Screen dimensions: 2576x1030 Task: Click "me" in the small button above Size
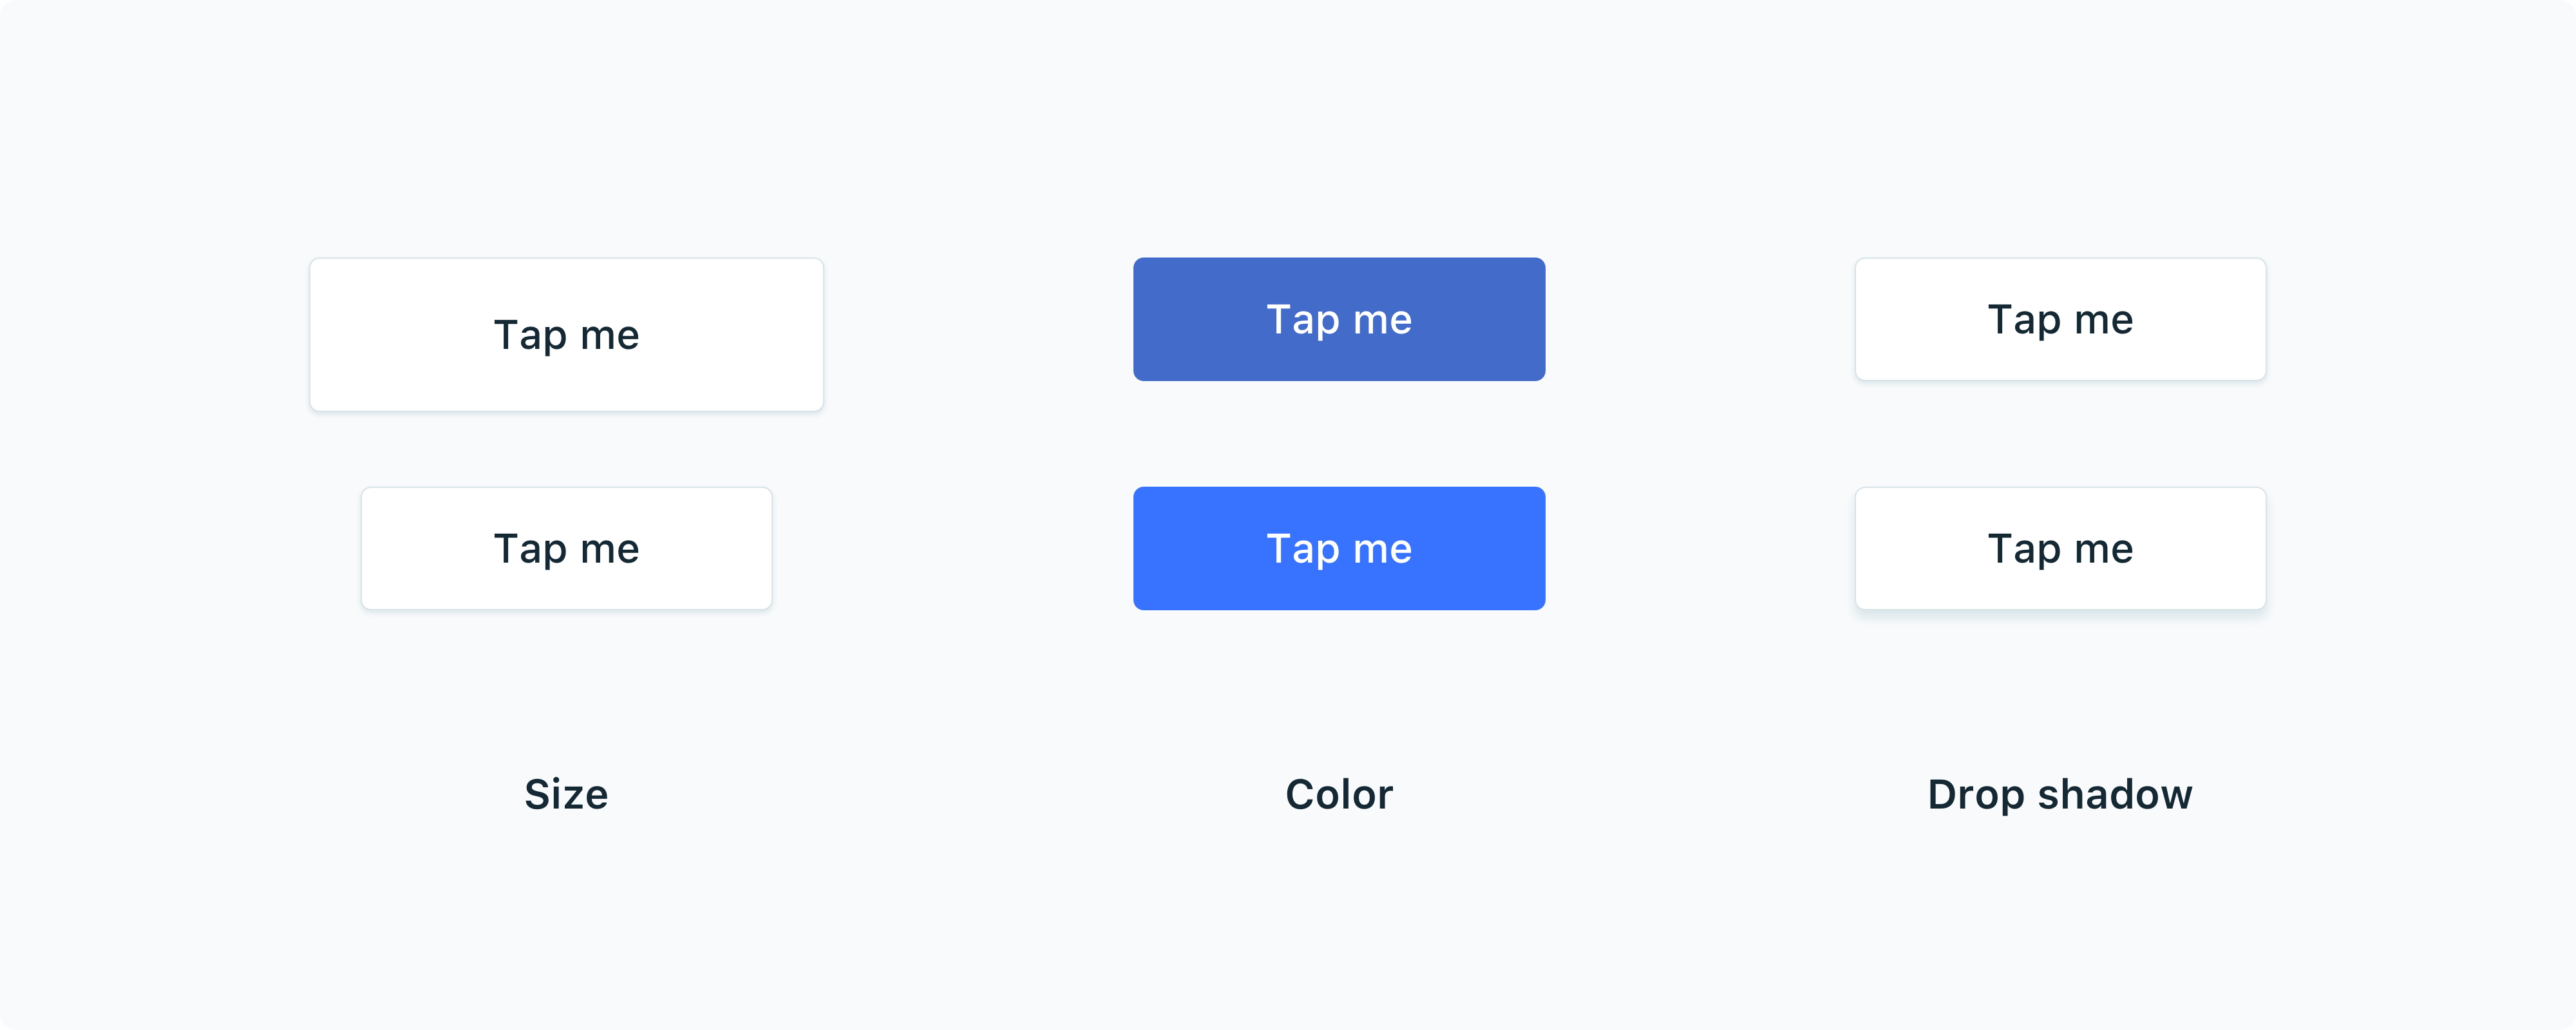609,550
